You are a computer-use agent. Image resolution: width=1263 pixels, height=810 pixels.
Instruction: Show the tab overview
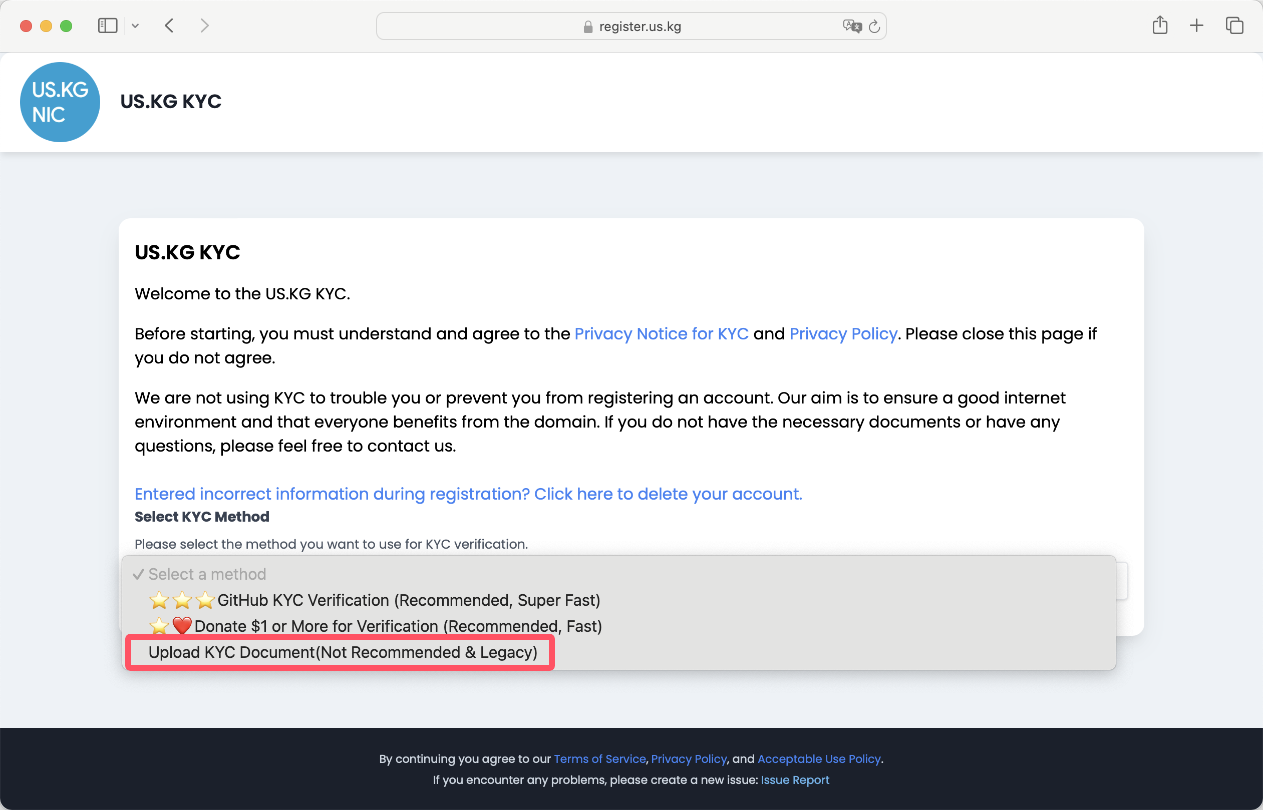[x=1234, y=26]
